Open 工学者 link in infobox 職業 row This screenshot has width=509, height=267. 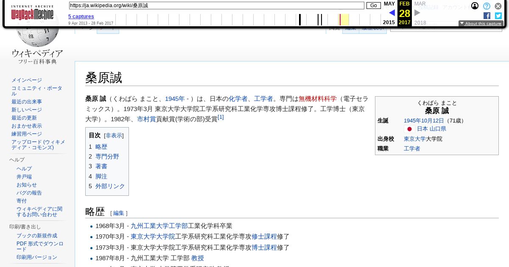tap(412, 149)
